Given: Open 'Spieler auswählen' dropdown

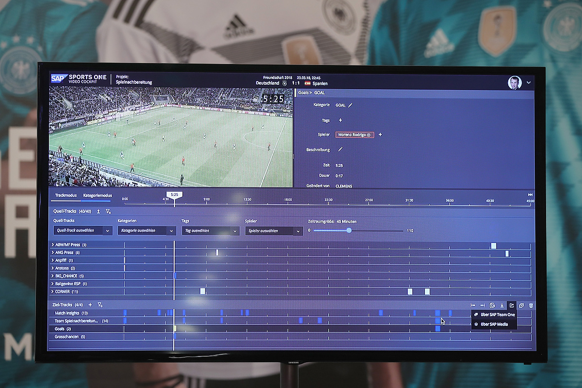Looking at the screenshot, I should 274,231.
